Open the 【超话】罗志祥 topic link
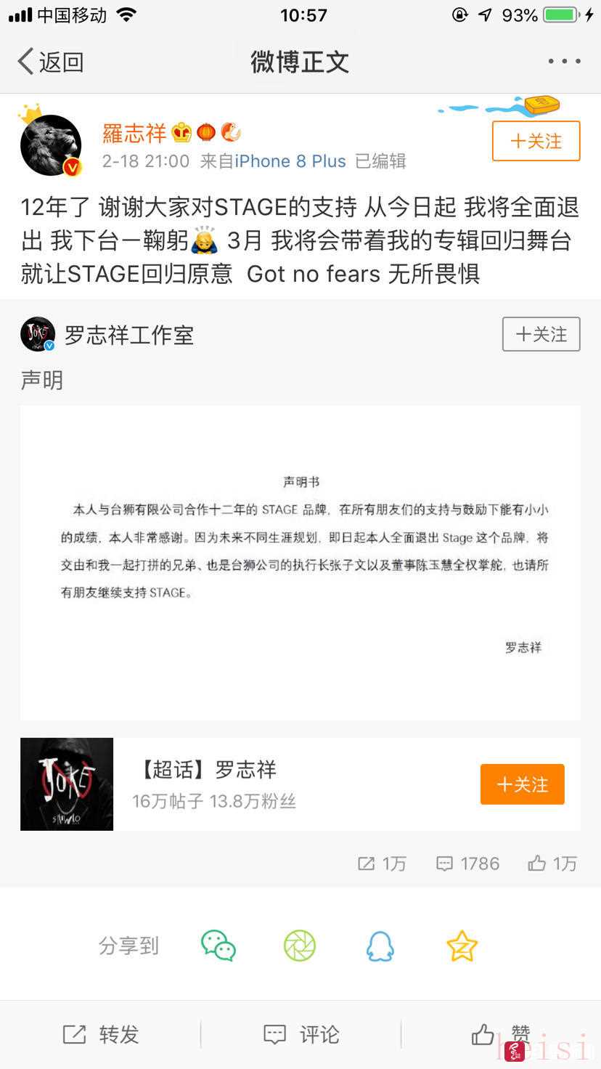This screenshot has width=601, height=1069. click(207, 770)
